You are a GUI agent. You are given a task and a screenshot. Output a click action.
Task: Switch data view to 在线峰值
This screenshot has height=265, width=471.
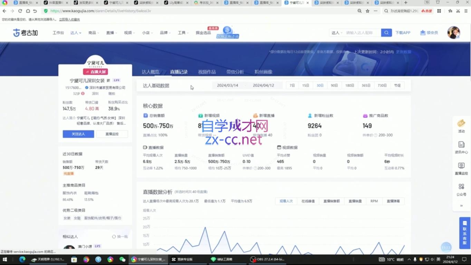(307, 201)
